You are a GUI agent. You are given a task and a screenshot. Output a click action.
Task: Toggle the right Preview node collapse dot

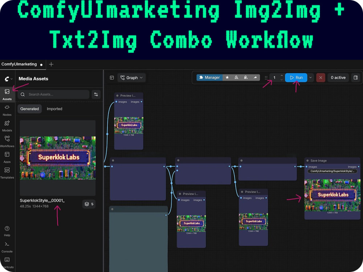[x=242, y=192]
